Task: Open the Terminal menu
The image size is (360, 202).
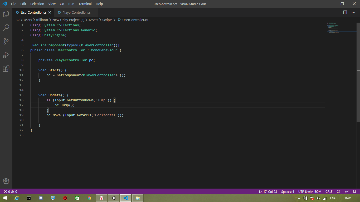Action: tap(85, 4)
